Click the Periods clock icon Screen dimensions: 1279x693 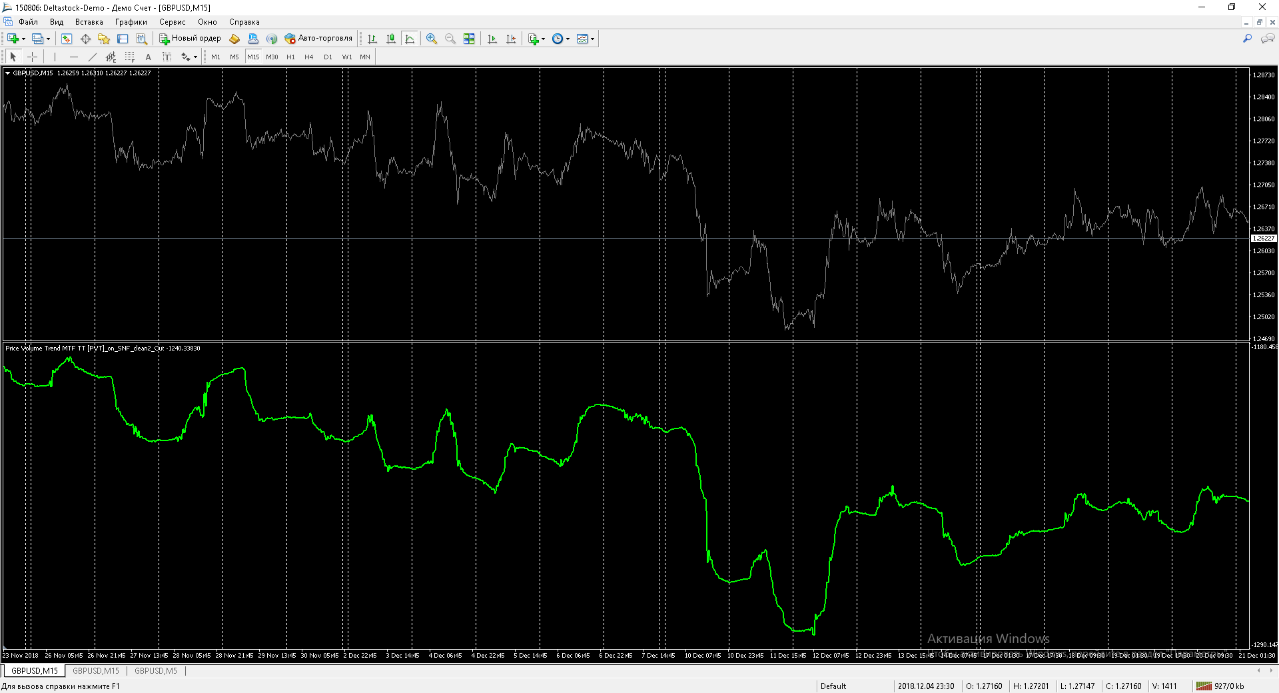pos(558,39)
